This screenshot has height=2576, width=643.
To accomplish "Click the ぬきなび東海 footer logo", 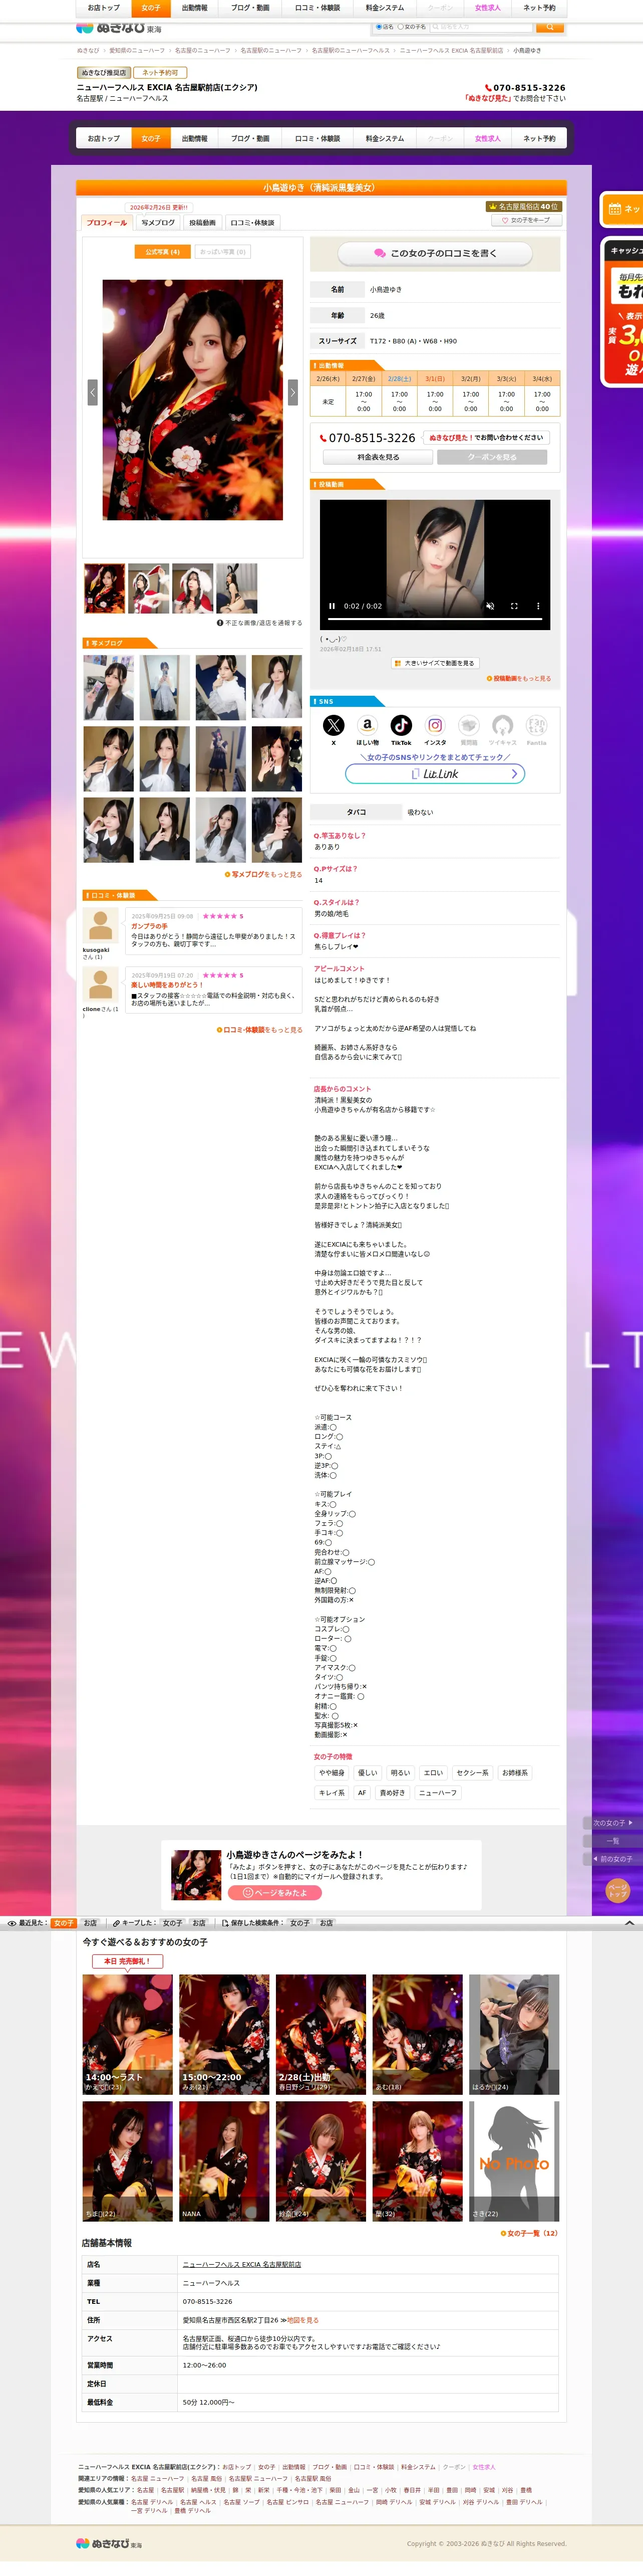I will [110, 2543].
